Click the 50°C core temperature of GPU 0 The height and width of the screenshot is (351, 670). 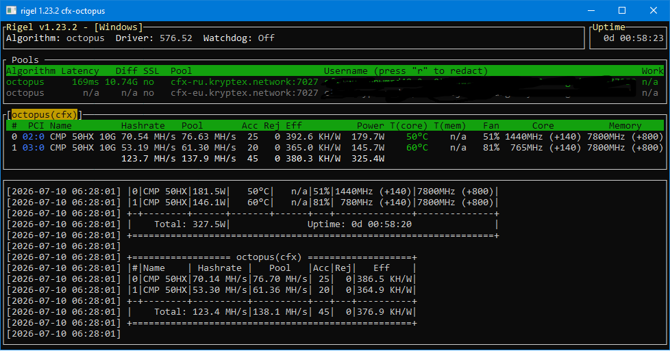[417, 137]
